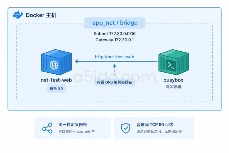Click the 容器间 TCP 80 可达 heading
The image size is (229, 153).
pyautogui.click(x=155, y=125)
